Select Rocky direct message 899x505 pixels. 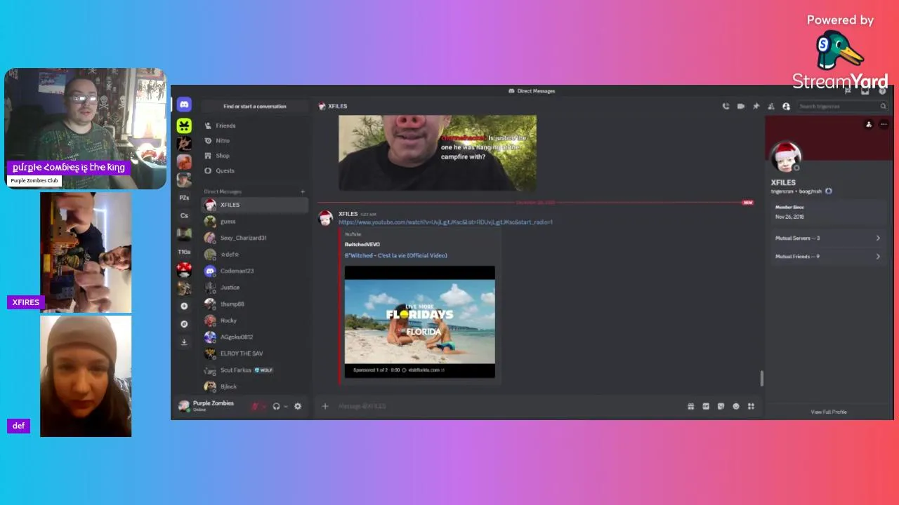click(x=254, y=321)
